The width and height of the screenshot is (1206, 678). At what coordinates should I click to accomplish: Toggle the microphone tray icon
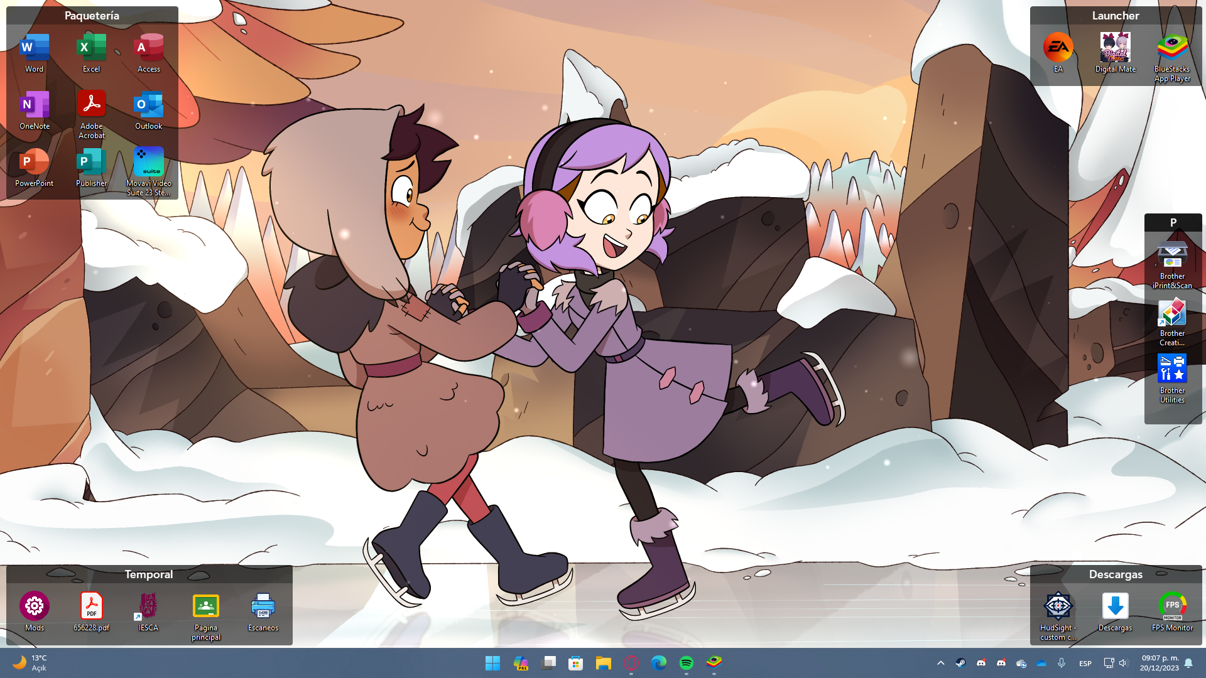coord(1062,663)
